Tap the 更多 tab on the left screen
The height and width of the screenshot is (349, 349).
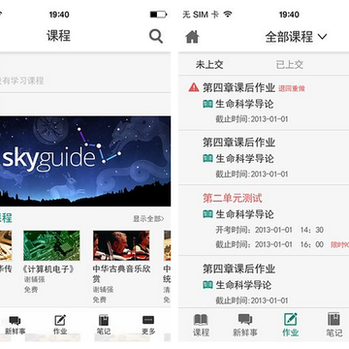(x=148, y=326)
